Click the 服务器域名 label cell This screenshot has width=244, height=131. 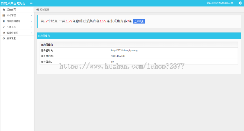coord(75,51)
